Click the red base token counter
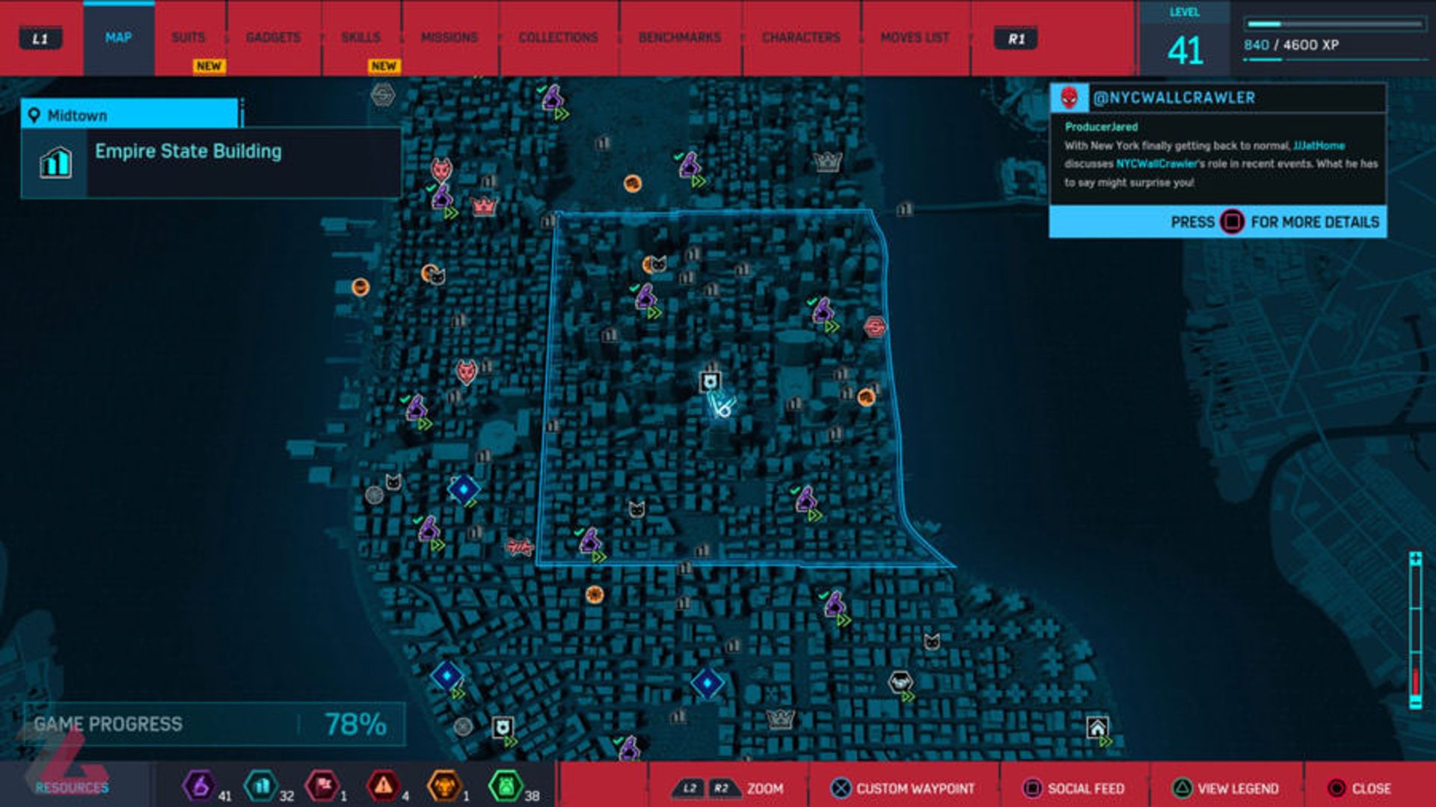Screen dimensions: 1436x807 (x=327, y=786)
